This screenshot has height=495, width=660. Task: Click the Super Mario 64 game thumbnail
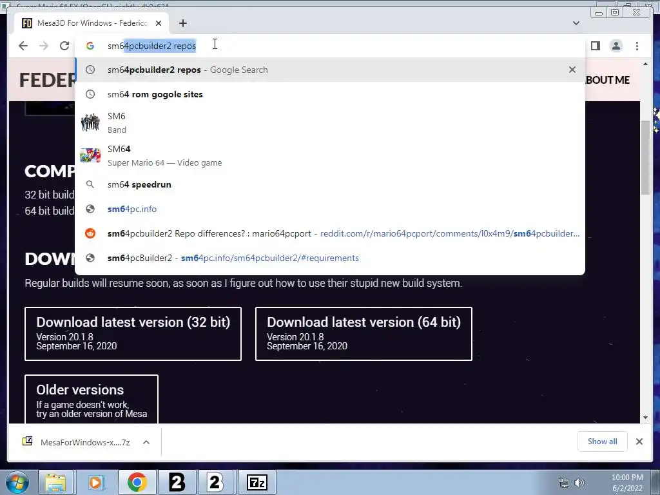(90, 155)
